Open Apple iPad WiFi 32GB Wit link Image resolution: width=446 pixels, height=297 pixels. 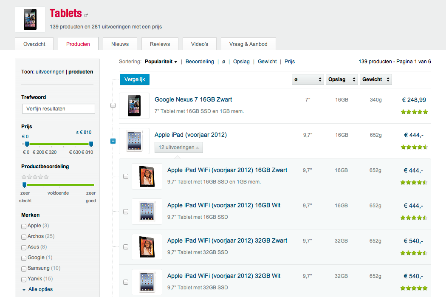pos(223,276)
